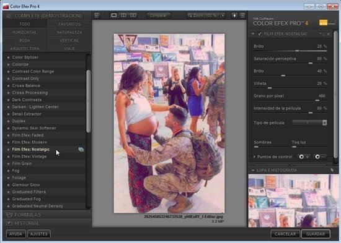The width and height of the screenshot is (341, 243).
Task: Toggle the left filter panel icon
Action: coord(97,15)
